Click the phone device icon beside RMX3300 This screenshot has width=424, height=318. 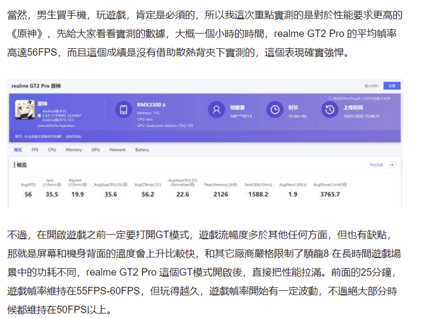coord(124,109)
